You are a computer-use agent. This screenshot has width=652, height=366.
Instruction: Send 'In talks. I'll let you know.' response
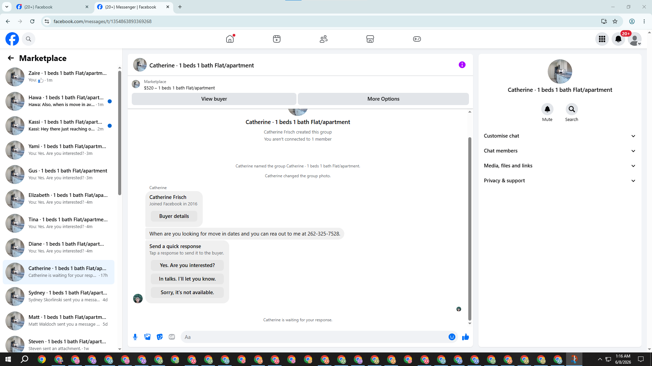pos(187,279)
